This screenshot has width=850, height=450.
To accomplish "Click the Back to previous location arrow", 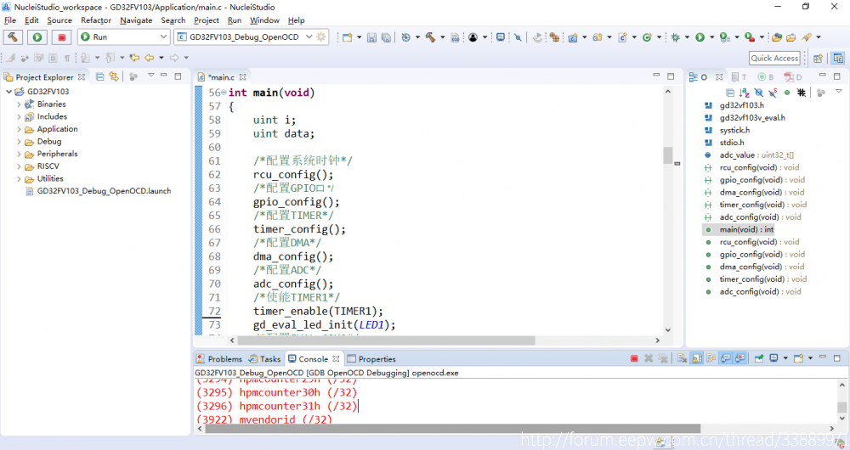I will (x=150, y=58).
